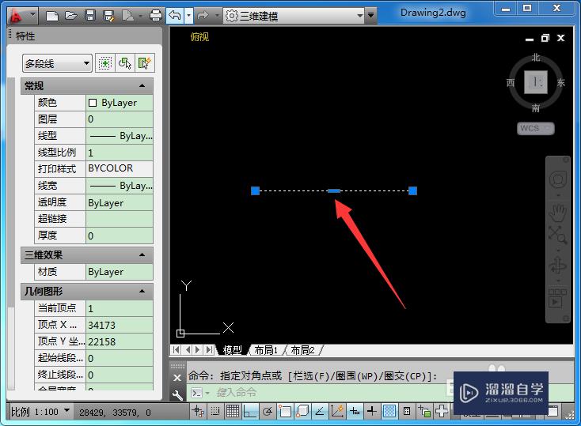The height and width of the screenshot is (426, 581).
Task: Click the jump-to-first-tab navigation arrow
Action: (176, 350)
